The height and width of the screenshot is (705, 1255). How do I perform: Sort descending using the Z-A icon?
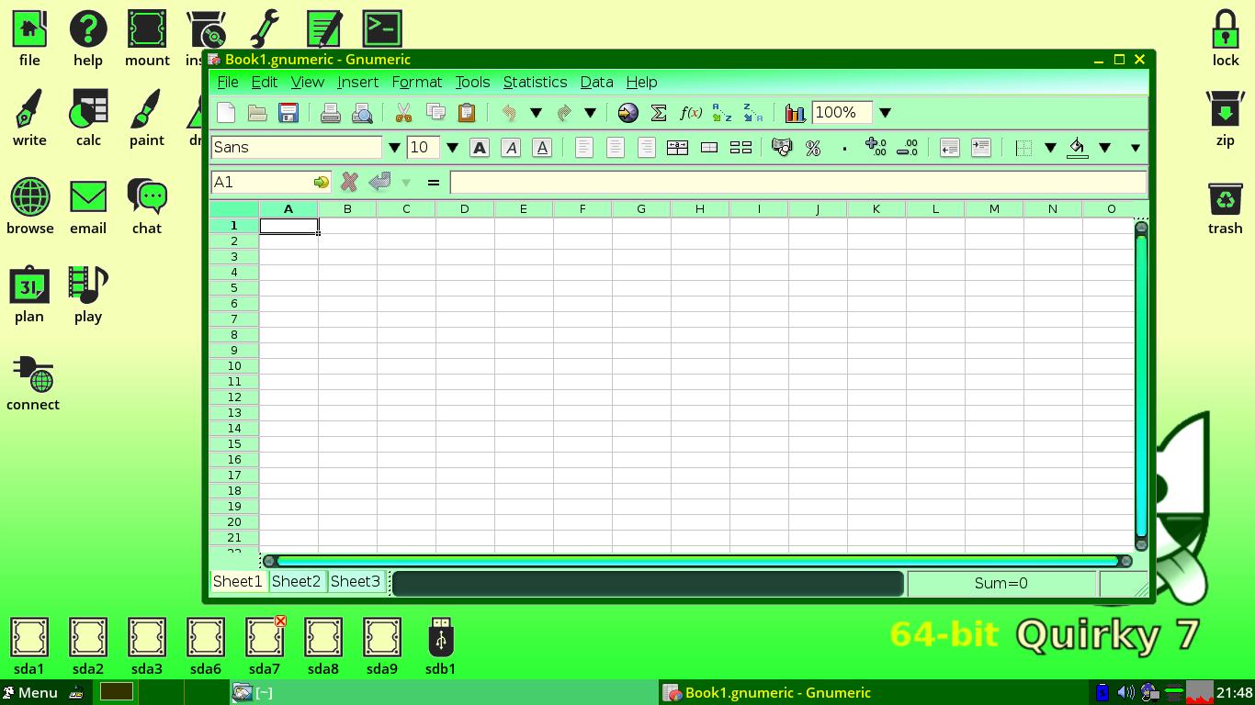coord(753,113)
